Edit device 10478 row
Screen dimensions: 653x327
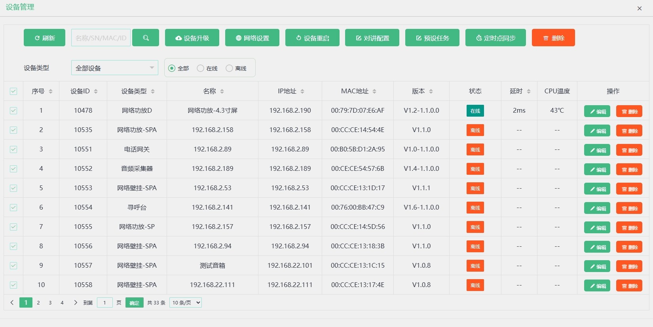click(597, 111)
